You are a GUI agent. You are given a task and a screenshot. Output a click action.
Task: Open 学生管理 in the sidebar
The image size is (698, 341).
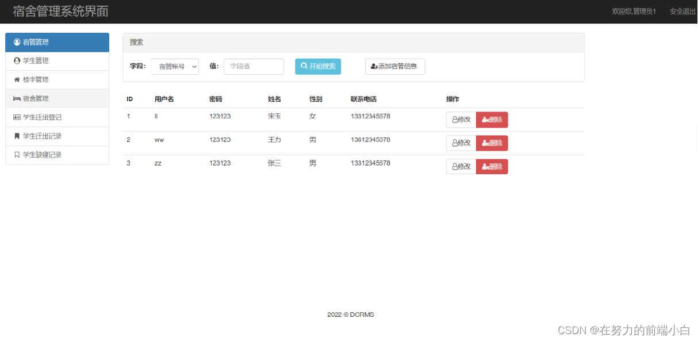57,61
